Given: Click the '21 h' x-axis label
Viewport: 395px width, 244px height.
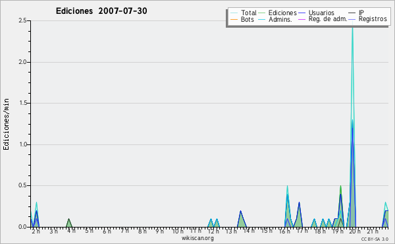Looking at the screenshot, I should click(x=373, y=231).
